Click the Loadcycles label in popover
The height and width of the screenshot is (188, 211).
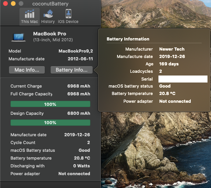(141, 71)
